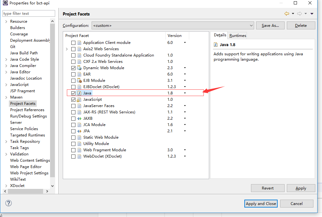Viewport: 322px width, 217px height.
Task: Expand the Validation tree node
Action: (6, 154)
